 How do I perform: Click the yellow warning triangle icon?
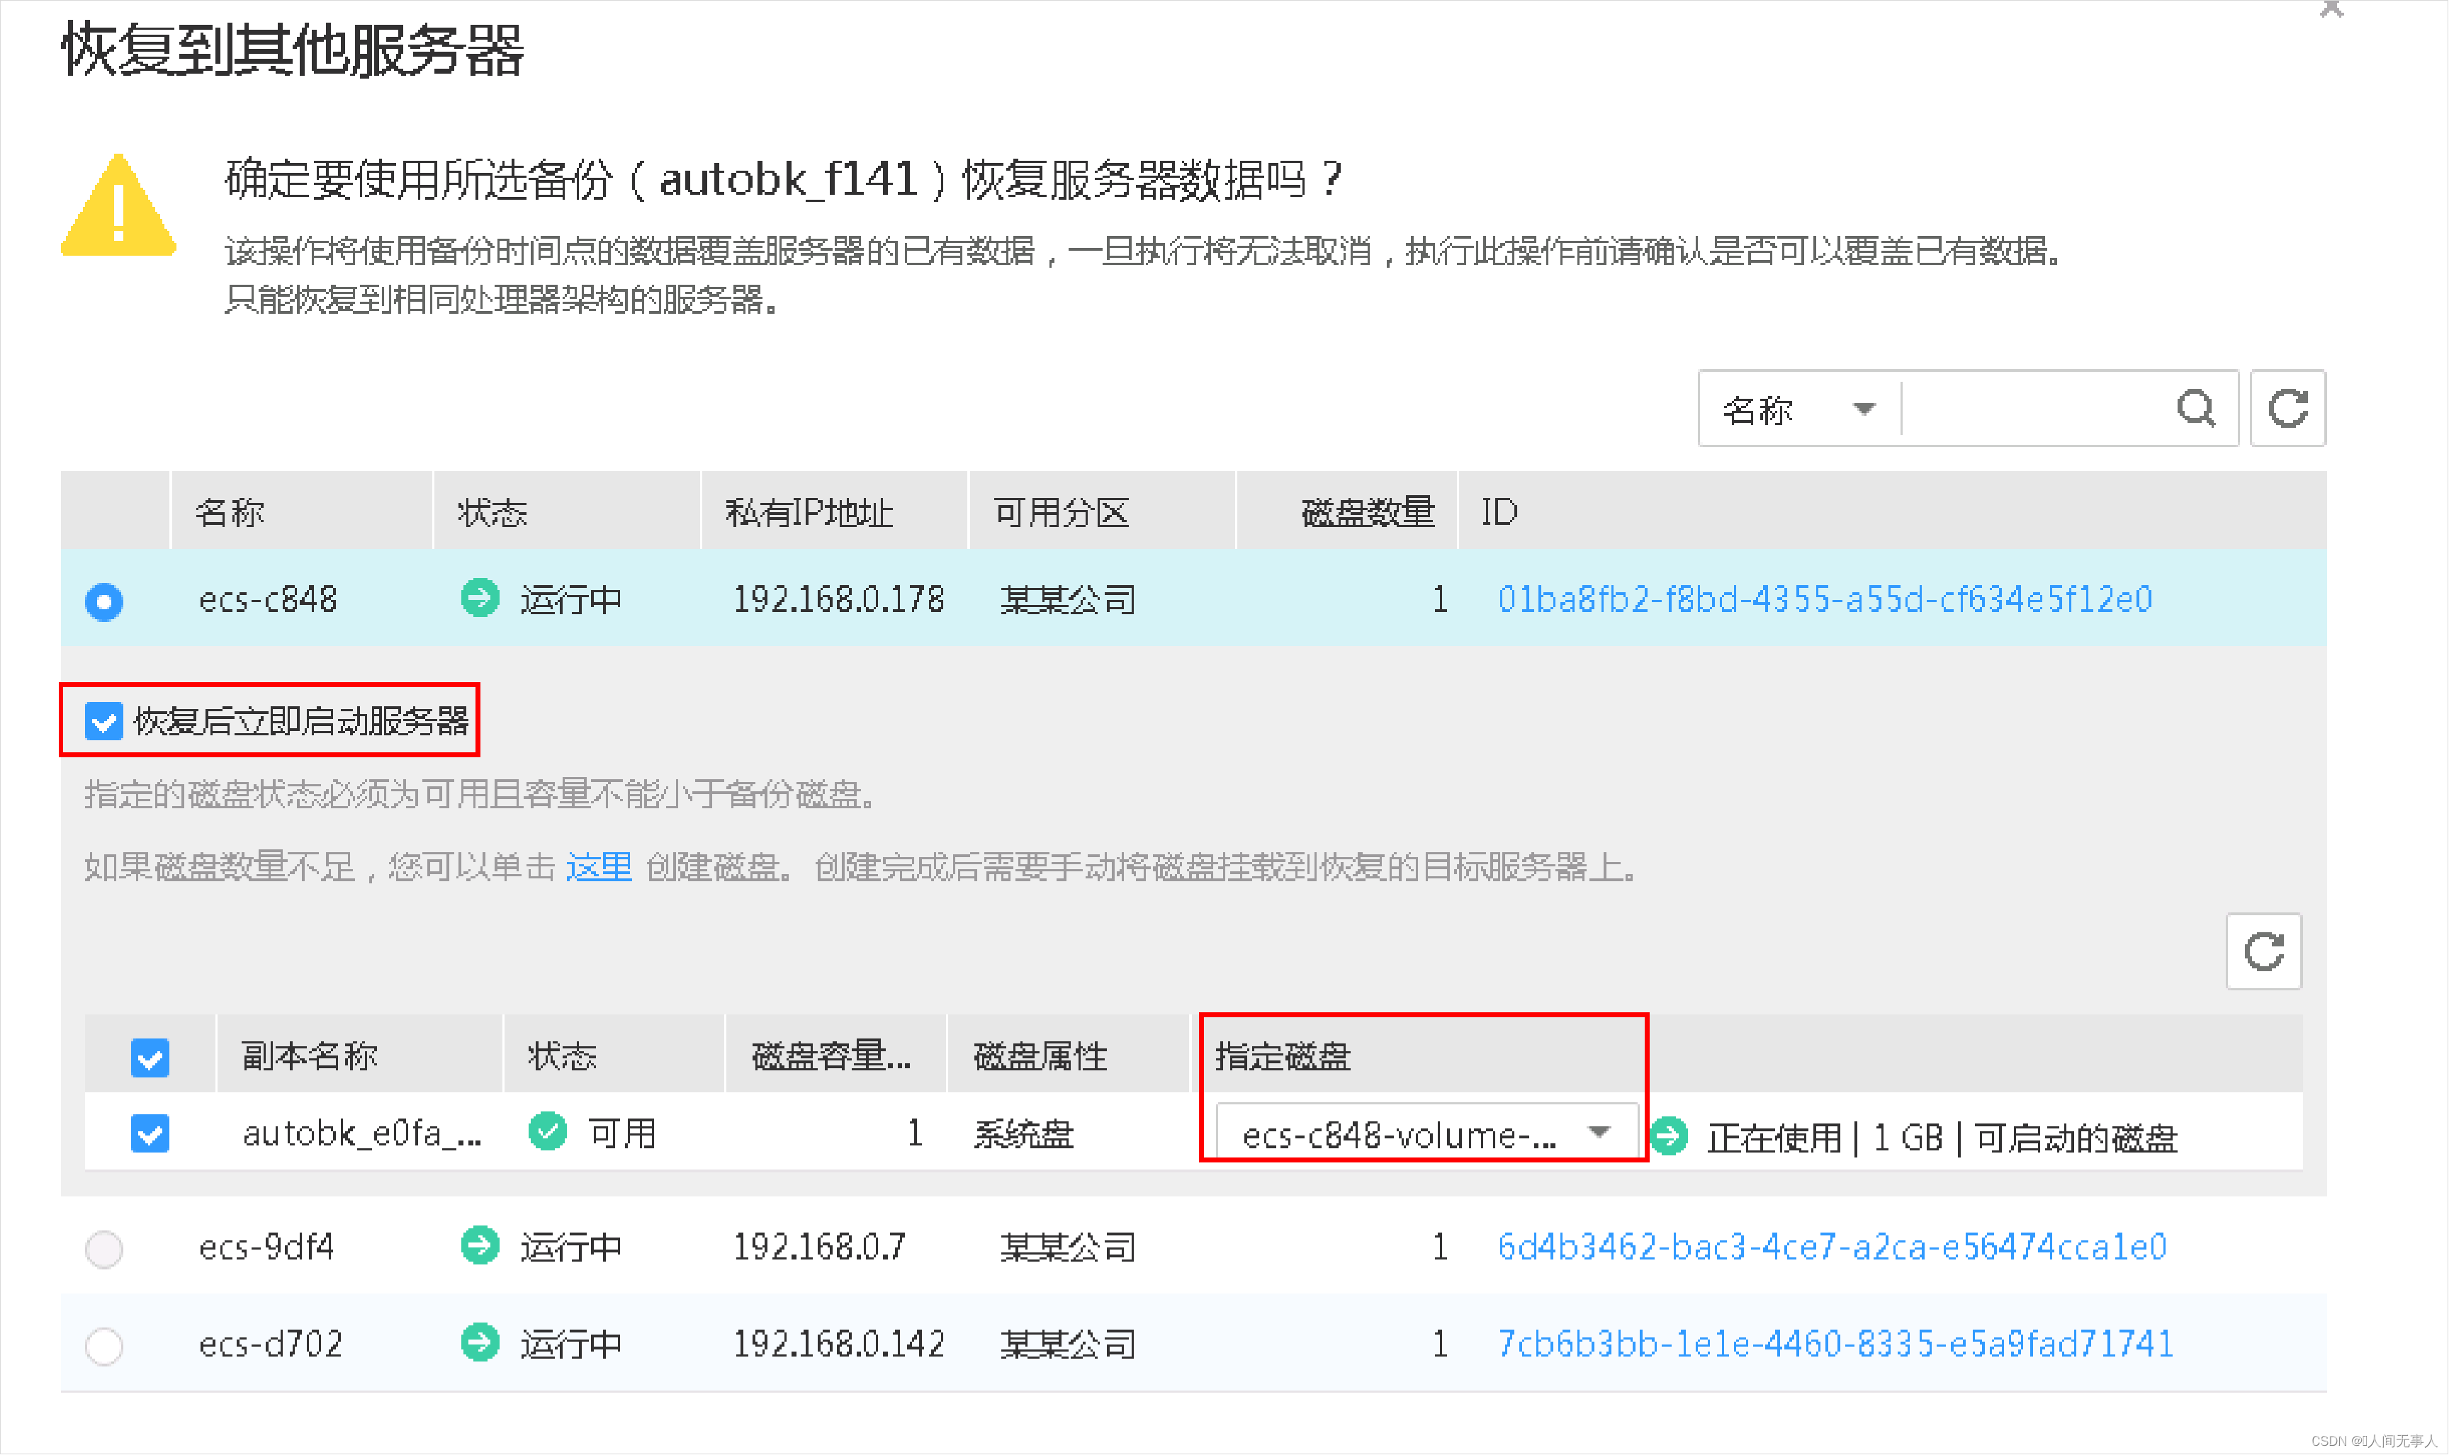click(x=118, y=205)
